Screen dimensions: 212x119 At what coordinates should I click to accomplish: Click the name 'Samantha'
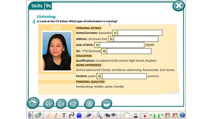[x=105, y=33]
